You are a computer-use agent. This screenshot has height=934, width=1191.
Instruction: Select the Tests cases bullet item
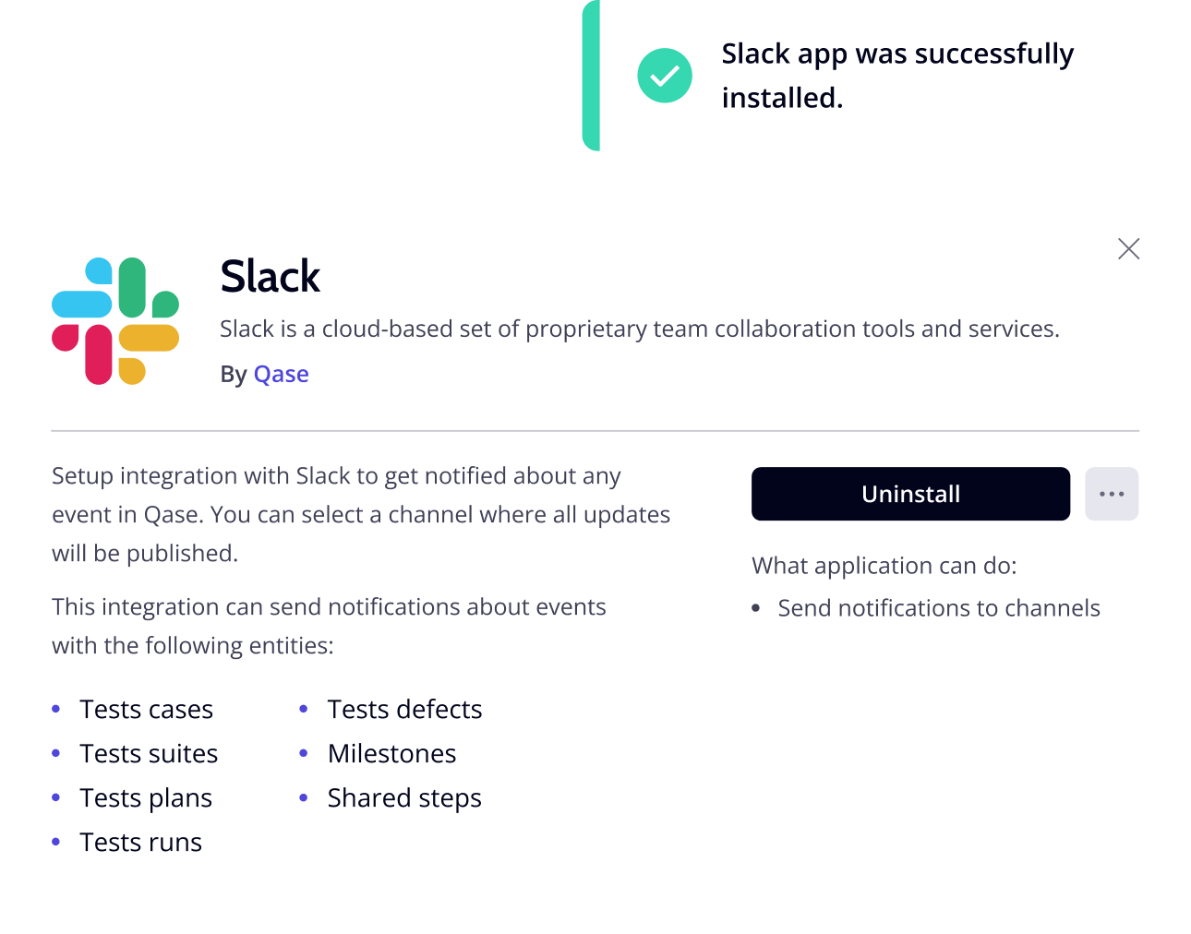tap(146, 709)
